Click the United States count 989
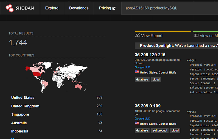 pos(99,98)
